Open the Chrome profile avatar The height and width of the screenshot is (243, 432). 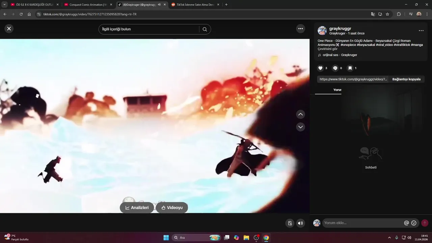coord(419,14)
